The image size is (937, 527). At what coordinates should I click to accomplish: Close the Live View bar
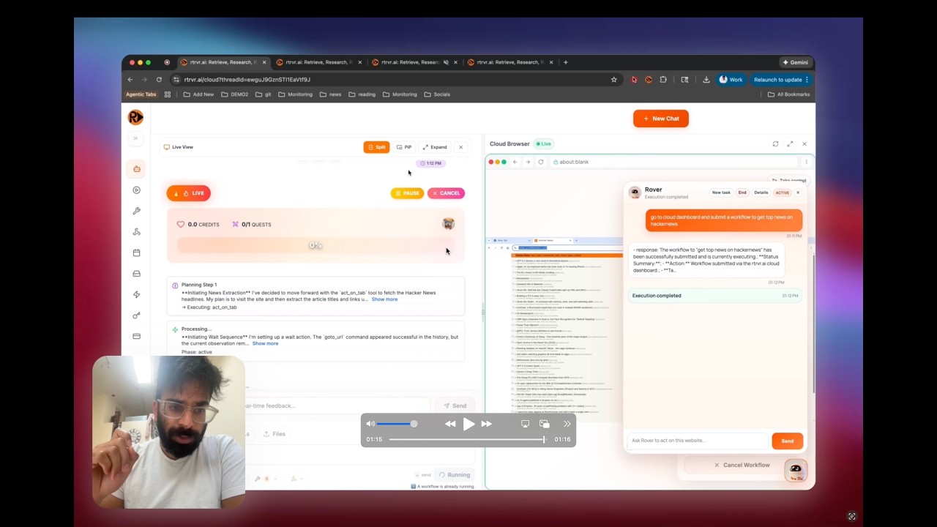[x=460, y=147]
